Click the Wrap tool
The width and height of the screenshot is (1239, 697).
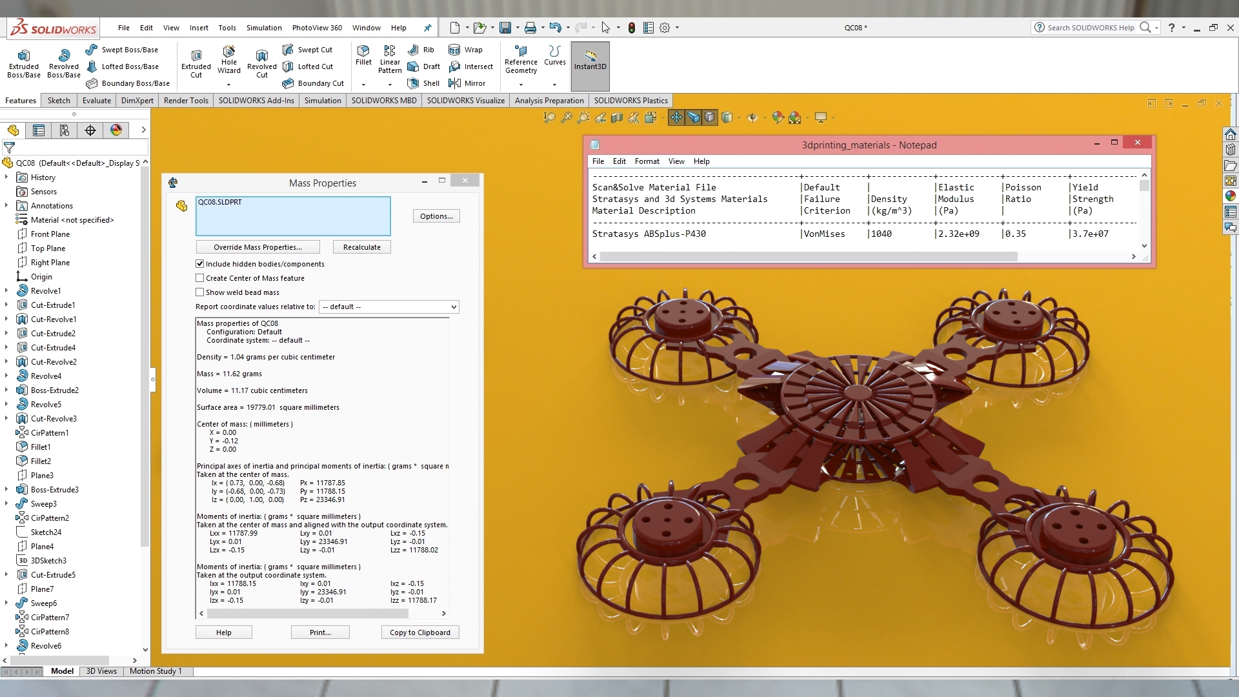(x=465, y=50)
